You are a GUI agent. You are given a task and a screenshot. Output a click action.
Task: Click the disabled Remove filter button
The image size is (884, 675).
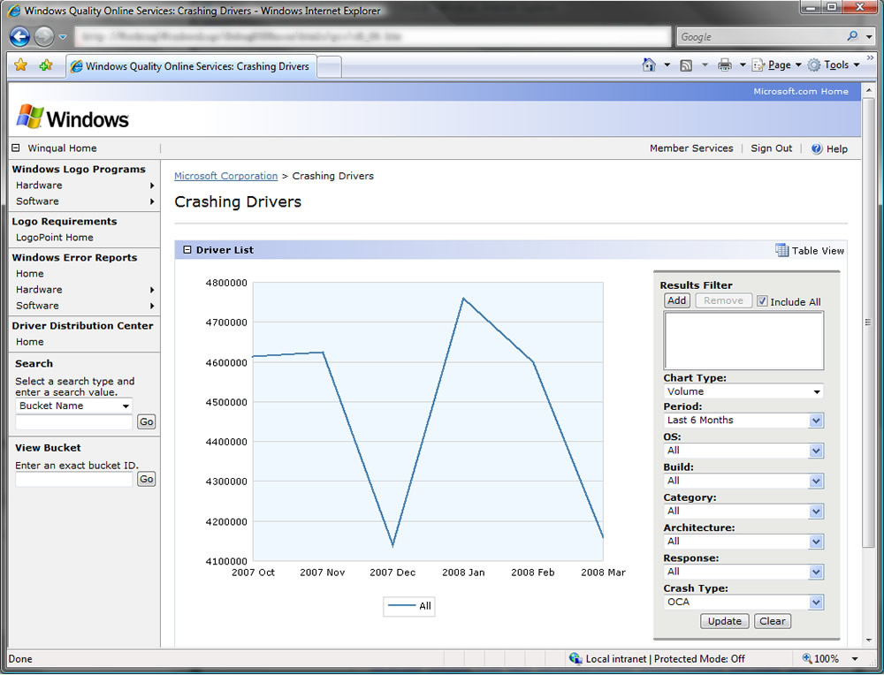[723, 301]
